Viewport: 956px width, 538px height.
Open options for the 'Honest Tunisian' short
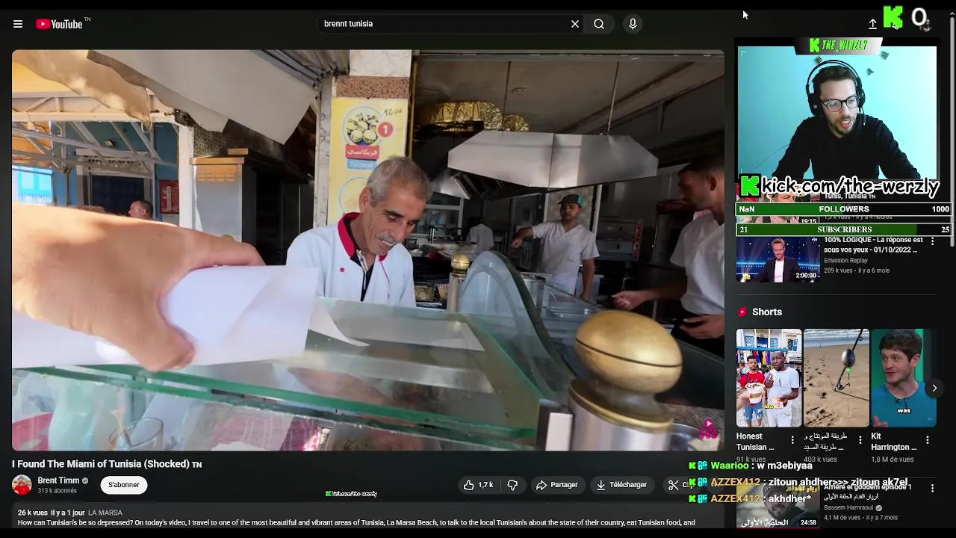[x=792, y=440]
